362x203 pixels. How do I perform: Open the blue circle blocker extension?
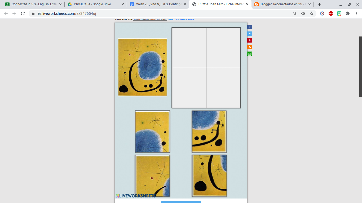tap(322, 13)
